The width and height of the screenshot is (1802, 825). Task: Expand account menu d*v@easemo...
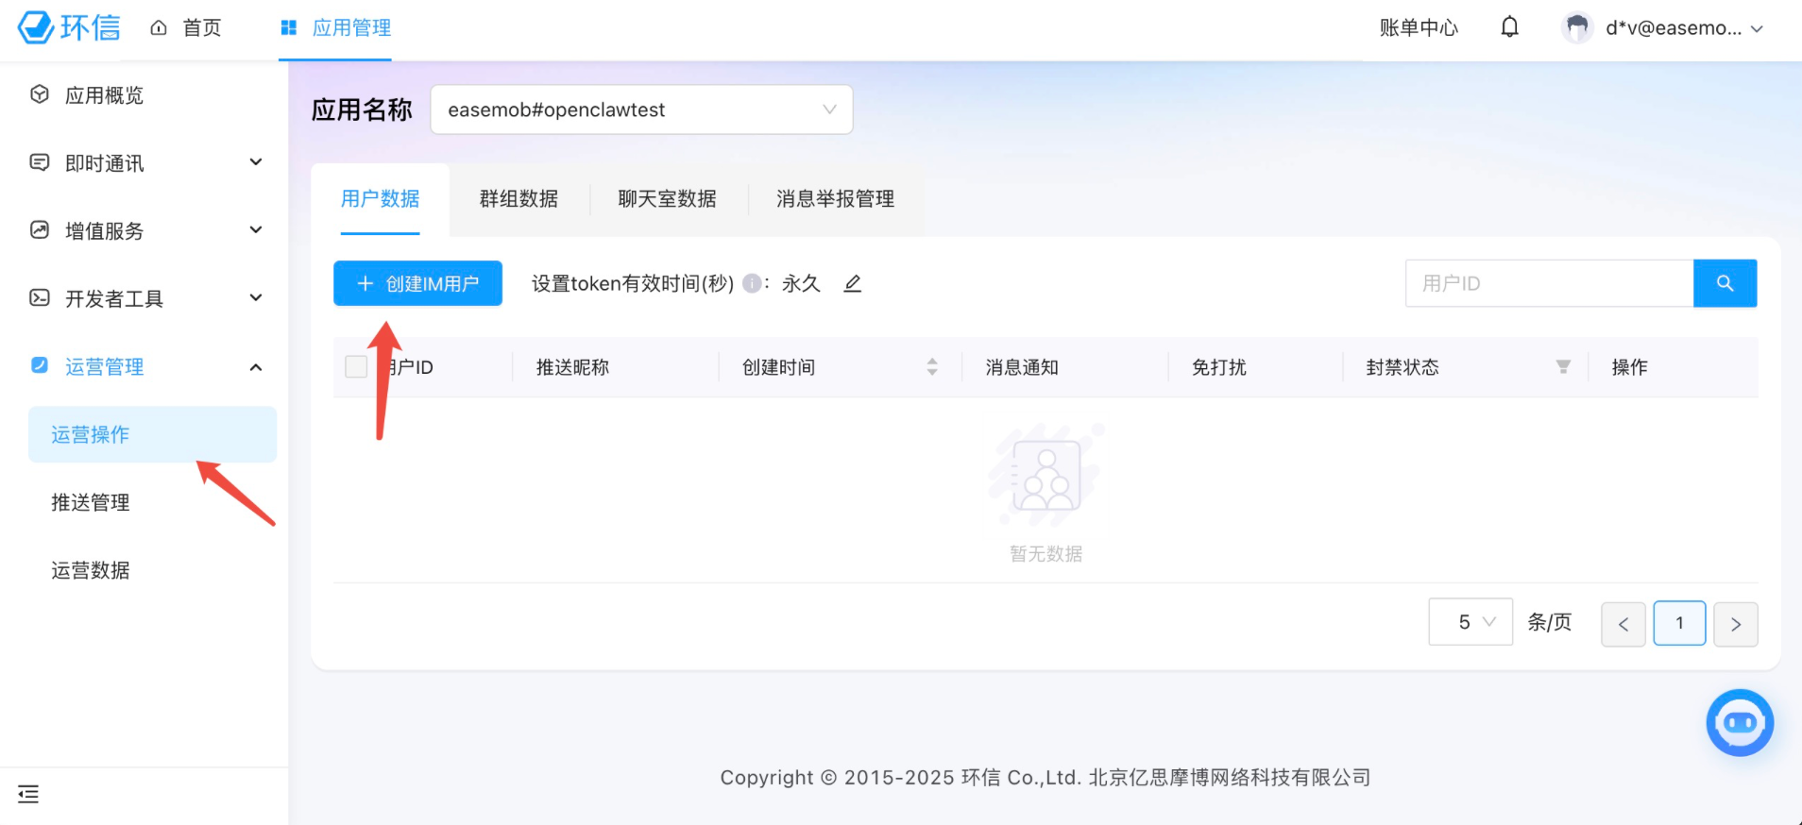click(x=1685, y=28)
